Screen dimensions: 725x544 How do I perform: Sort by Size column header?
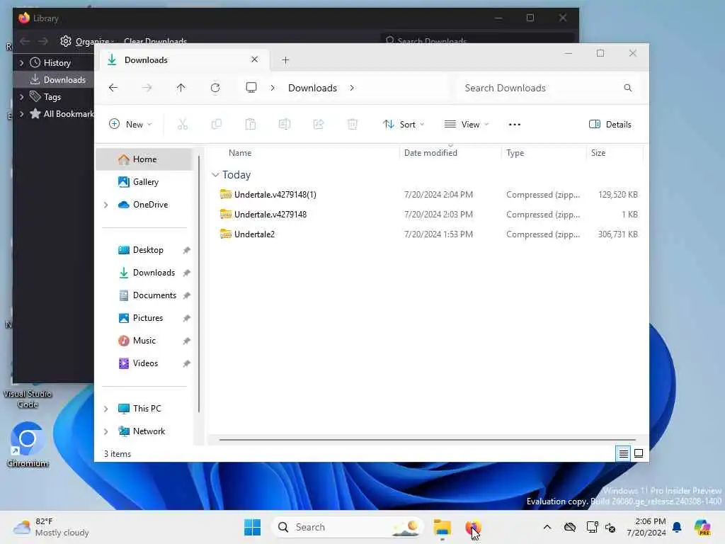(598, 153)
